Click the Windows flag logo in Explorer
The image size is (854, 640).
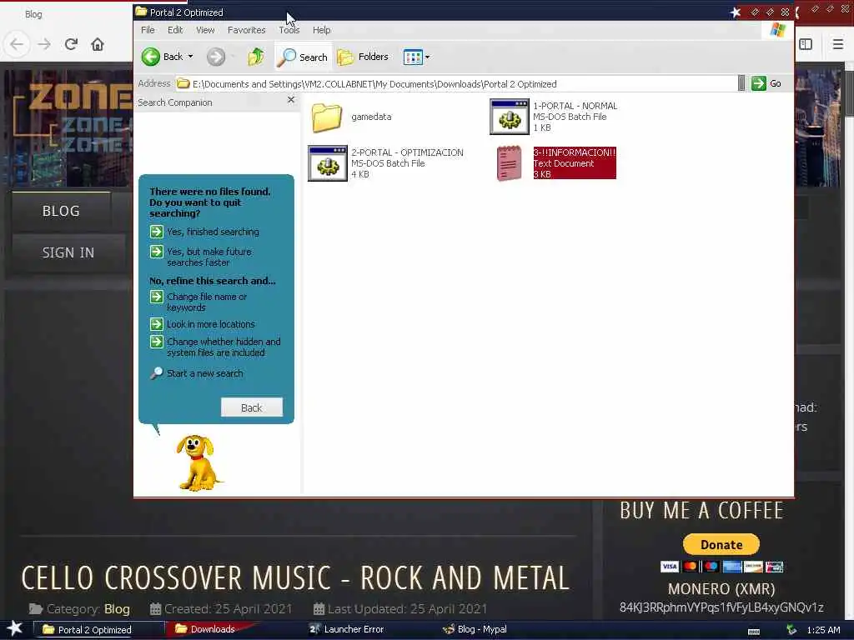tap(778, 30)
